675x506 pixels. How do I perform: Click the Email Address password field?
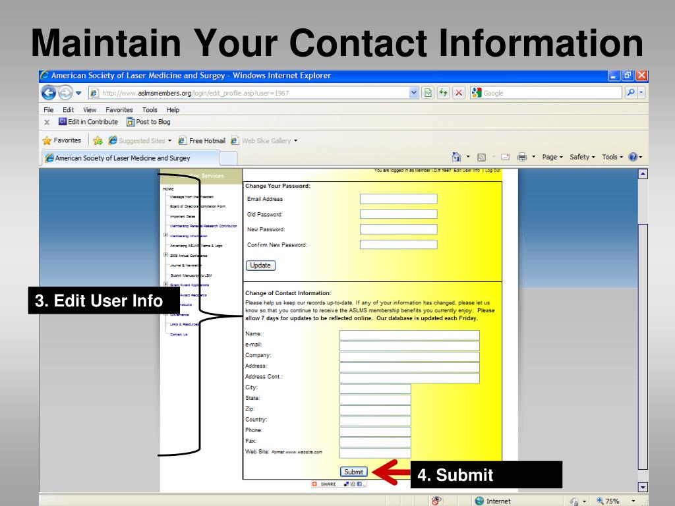pyautogui.click(x=399, y=199)
